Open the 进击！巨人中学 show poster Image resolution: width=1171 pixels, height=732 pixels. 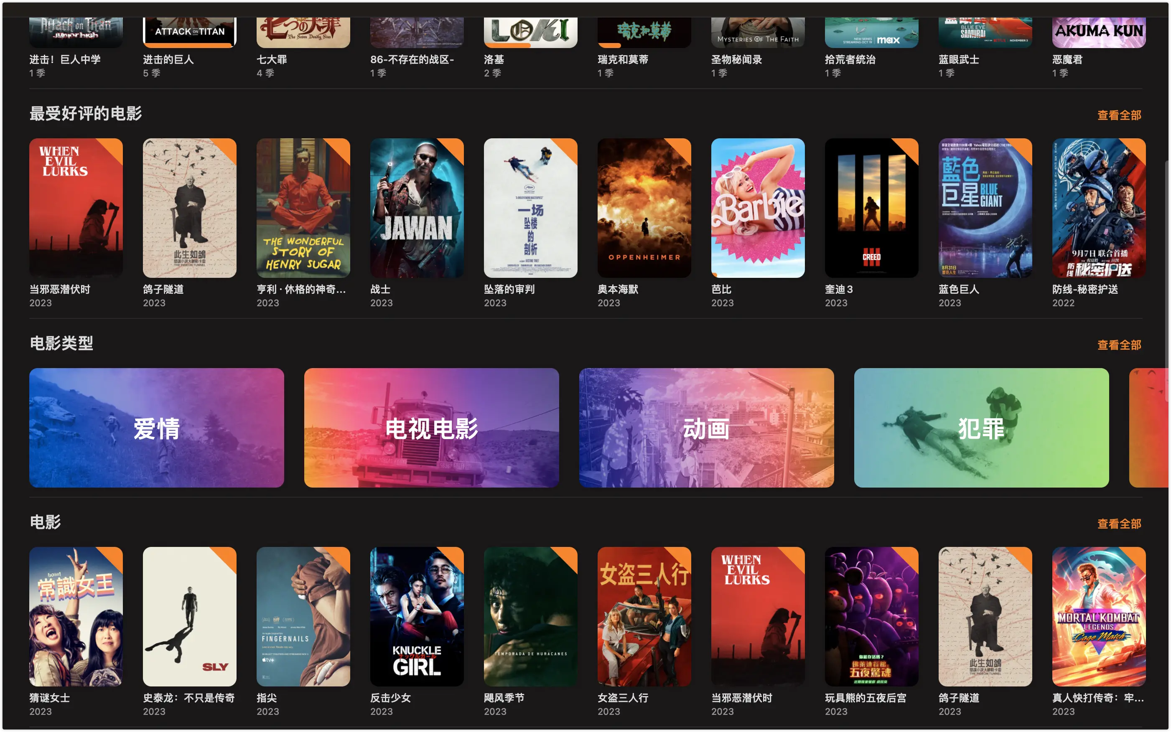pyautogui.click(x=76, y=33)
